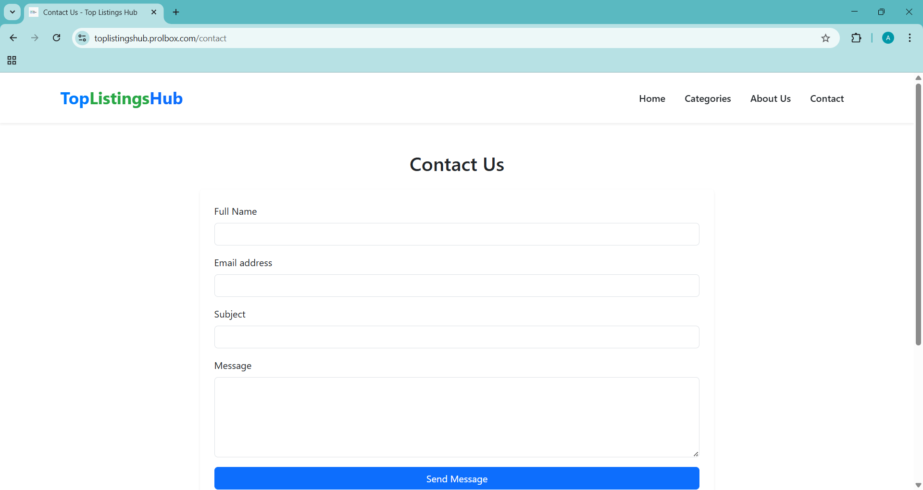Focus the Full Name field
This screenshot has width=923, height=490.
[x=457, y=234]
